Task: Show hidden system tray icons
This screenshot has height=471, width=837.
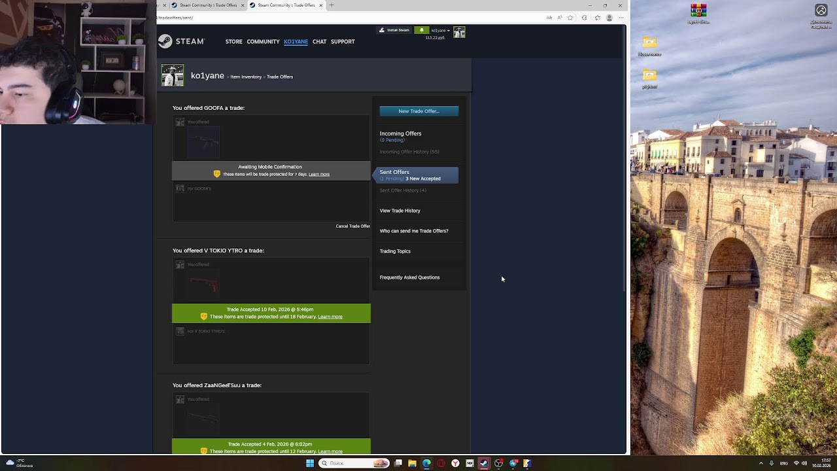Action: click(760, 463)
